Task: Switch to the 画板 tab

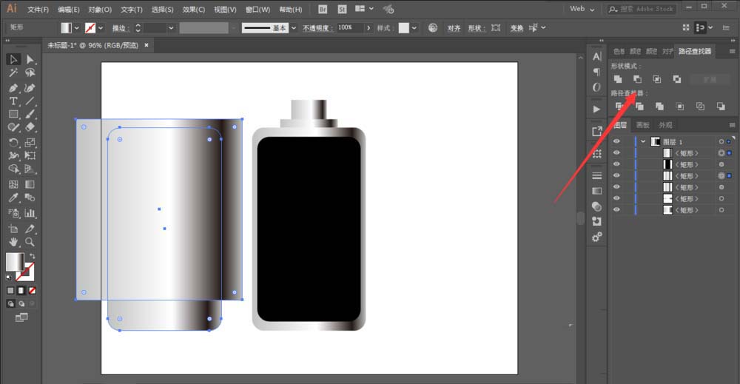Action: [x=643, y=125]
